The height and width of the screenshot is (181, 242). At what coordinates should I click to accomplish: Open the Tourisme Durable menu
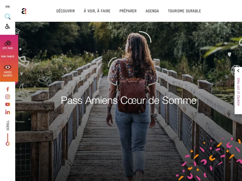(x=185, y=11)
